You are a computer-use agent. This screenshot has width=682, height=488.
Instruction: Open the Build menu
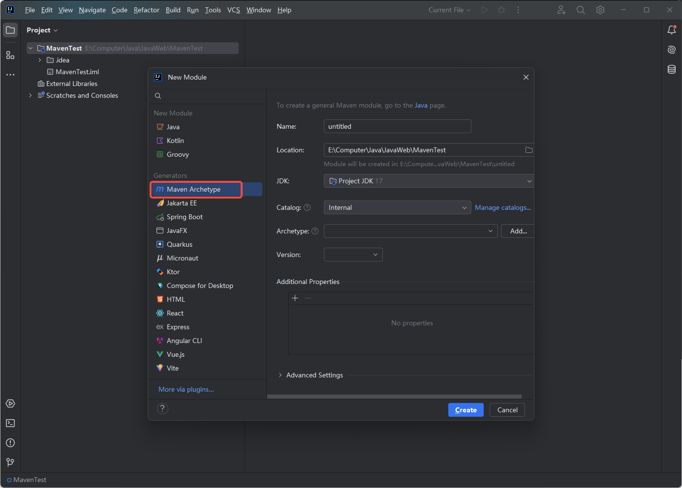pyautogui.click(x=173, y=10)
